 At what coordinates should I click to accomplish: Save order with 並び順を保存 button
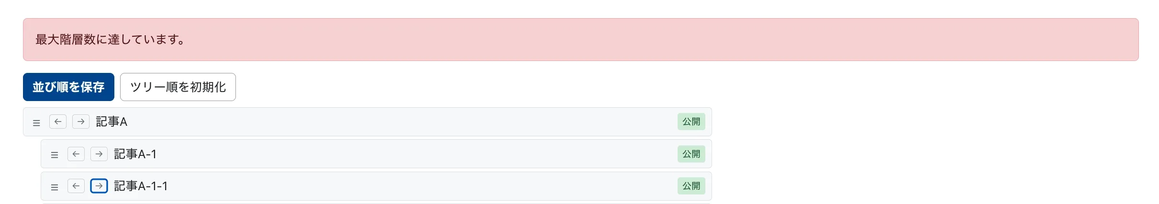click(68, 87)
